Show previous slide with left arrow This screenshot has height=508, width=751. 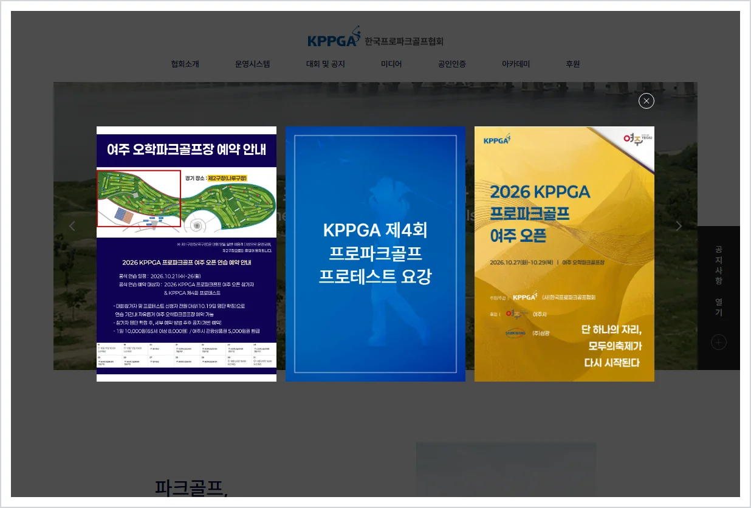click(x=72, y=226)
